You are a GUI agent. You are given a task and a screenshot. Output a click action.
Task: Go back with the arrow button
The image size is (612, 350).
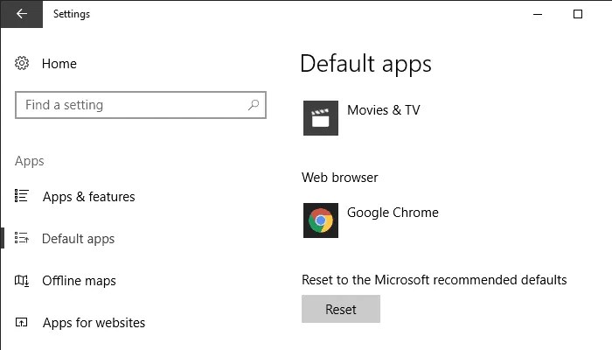(x=22, y=14)
